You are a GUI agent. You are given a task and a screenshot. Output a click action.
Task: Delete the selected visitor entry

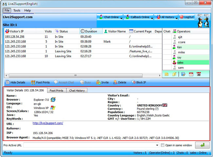pos(120,82)
